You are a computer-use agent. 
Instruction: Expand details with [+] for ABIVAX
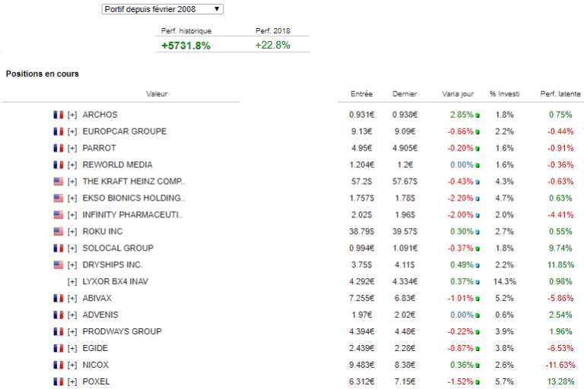[x=72, y=299]
